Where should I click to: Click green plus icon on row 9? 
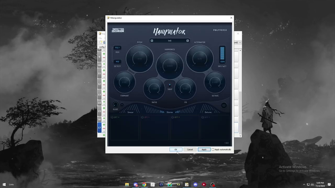104,54
